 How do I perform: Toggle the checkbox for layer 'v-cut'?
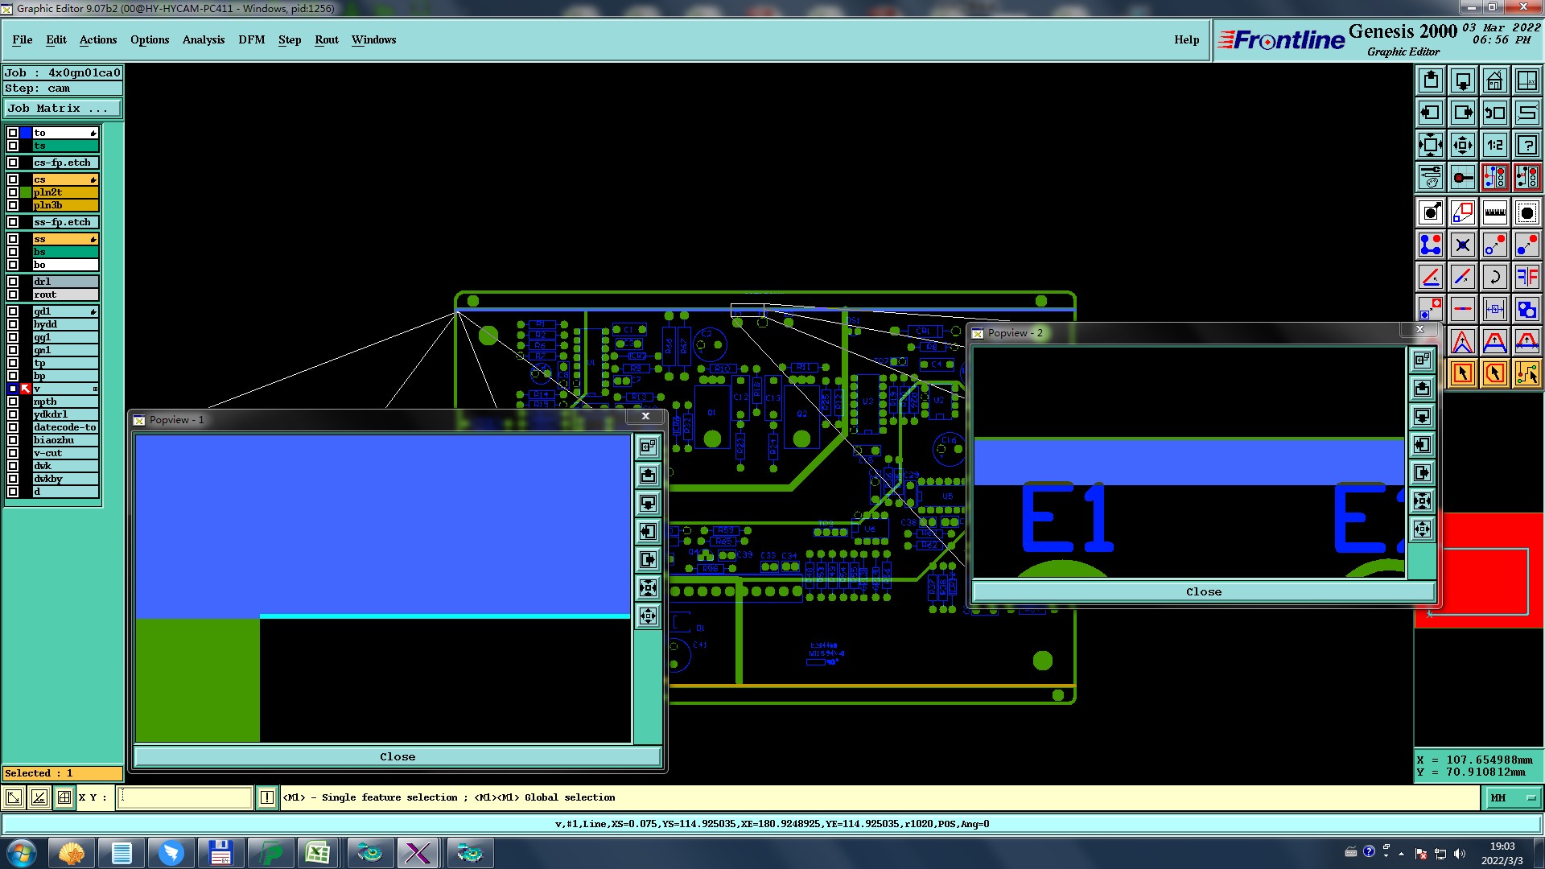(13, 453)
